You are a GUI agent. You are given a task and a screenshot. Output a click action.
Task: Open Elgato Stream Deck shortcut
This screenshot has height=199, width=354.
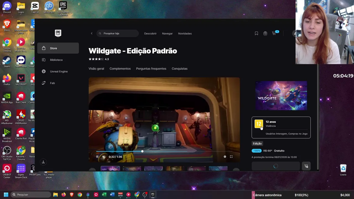point(21,171)
